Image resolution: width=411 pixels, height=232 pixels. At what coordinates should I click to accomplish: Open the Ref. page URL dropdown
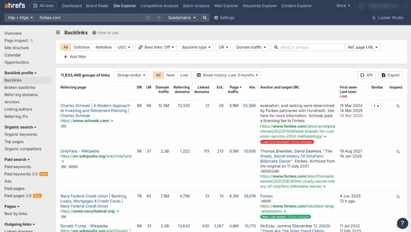[x=363, y=47]
